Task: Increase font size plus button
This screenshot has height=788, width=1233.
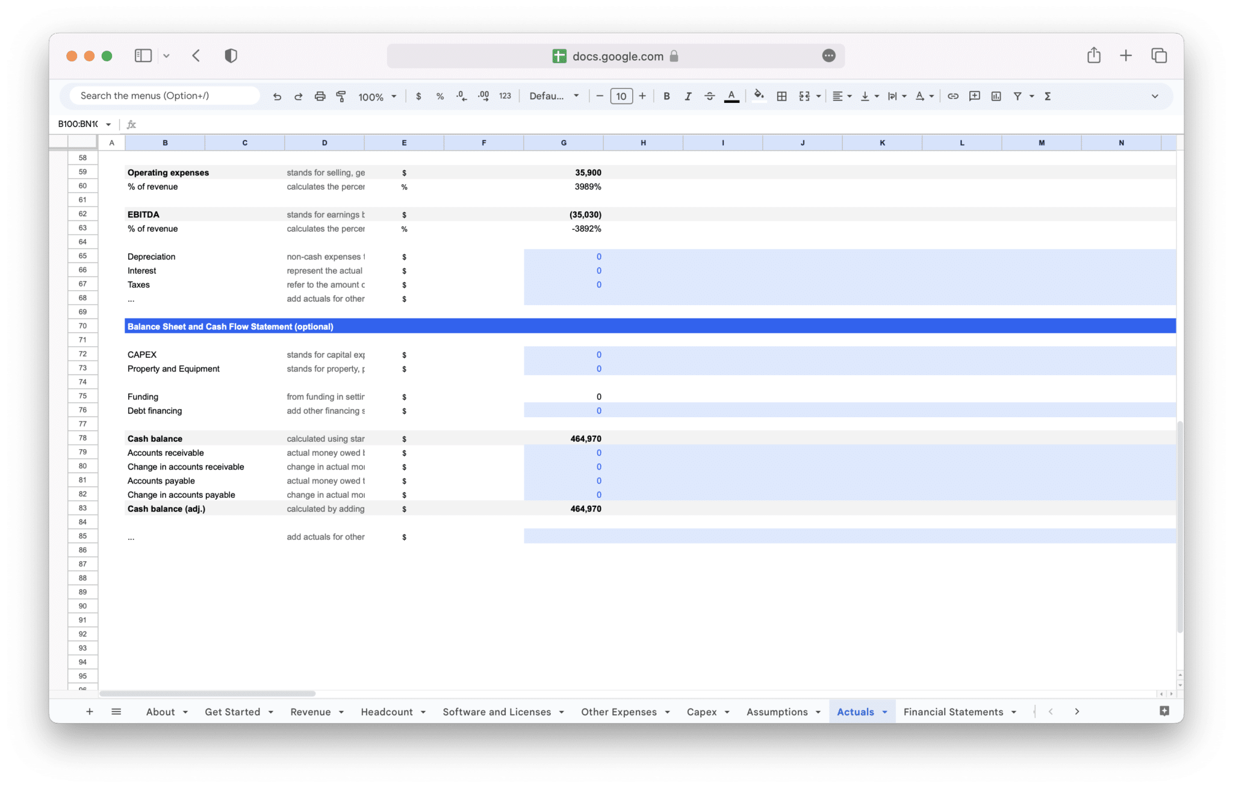Action: [642, 96]
